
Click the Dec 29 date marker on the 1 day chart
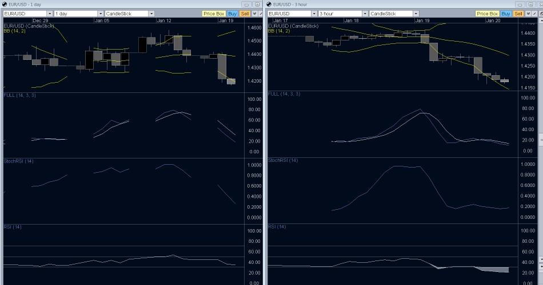[41, 21]
